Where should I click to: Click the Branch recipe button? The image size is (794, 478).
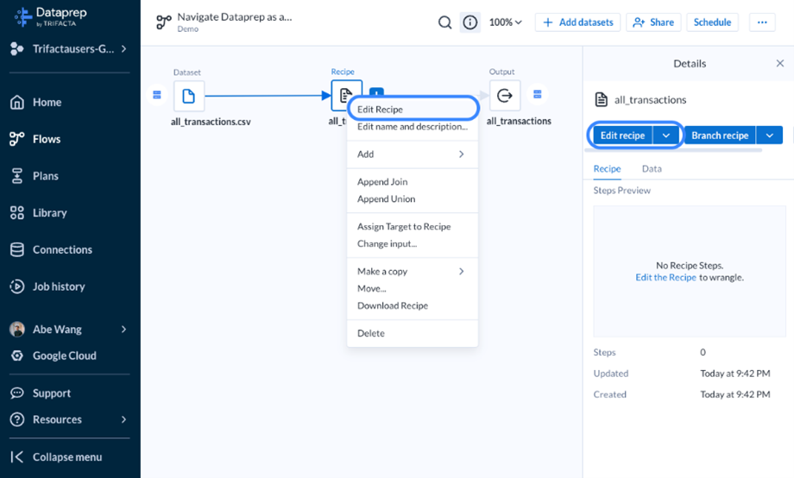tap(720, 135)
